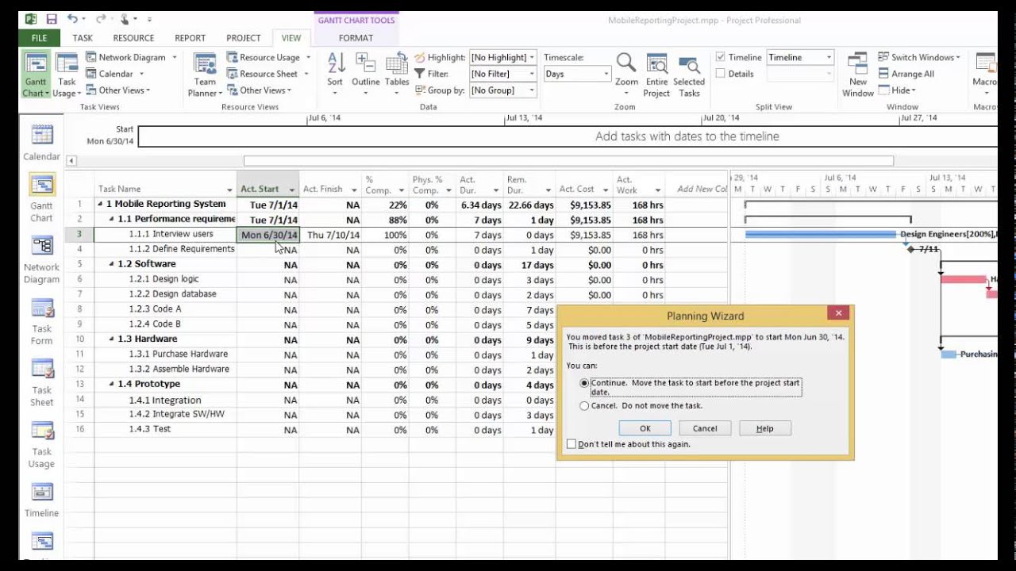Close the Planning Wizard dialog
1016x571 pixels.
(839, 313)
